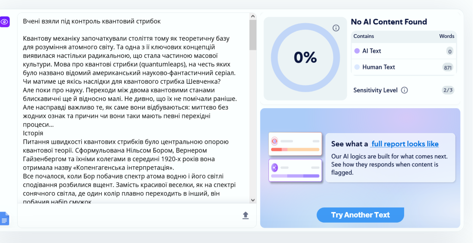Click the upload arrow icon below text

[x=246, y=215]
